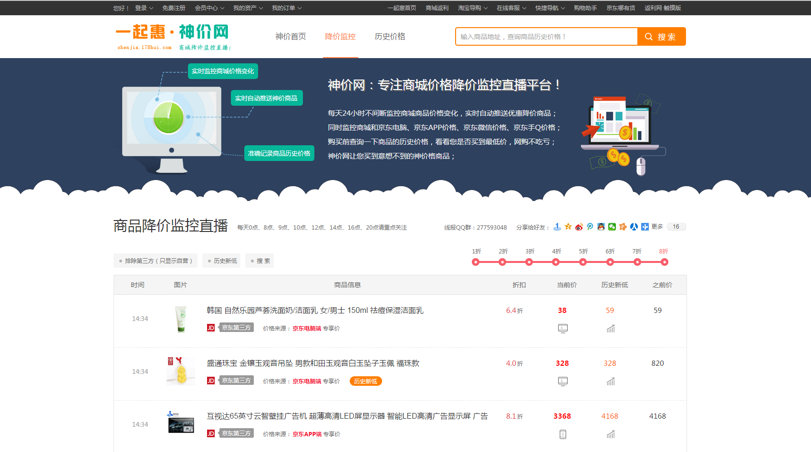Share to Qzone star icon
Screen dimensions: 811x452
point(568,227)
